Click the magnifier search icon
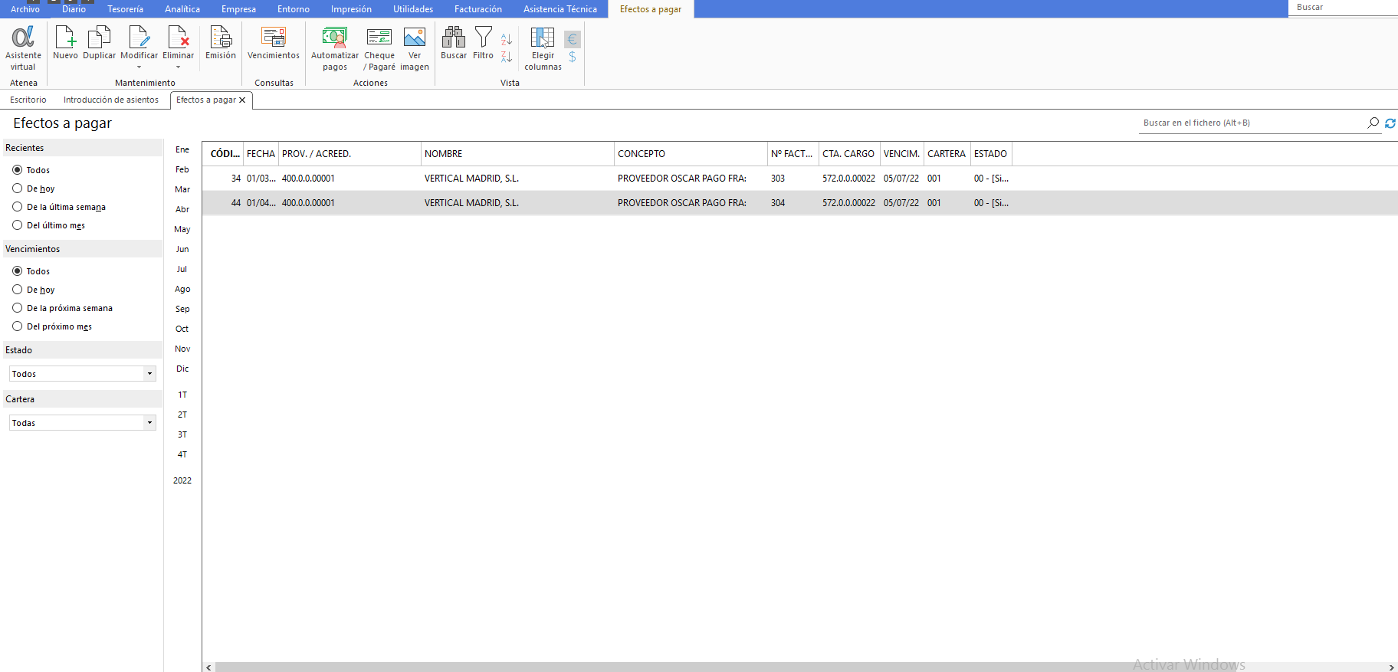The image size is (1398, 672). [x=1373, y=123]
